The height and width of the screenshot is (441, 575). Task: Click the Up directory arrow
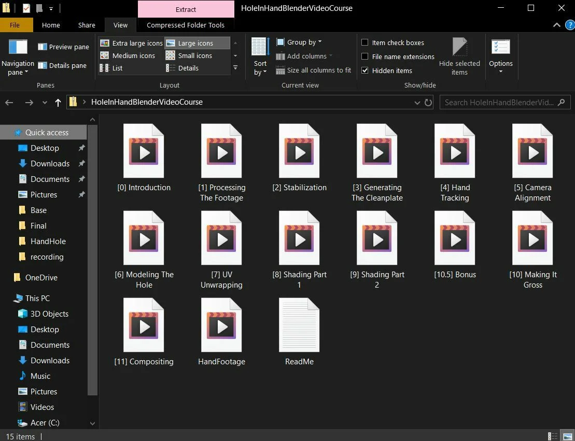(58, 103)
